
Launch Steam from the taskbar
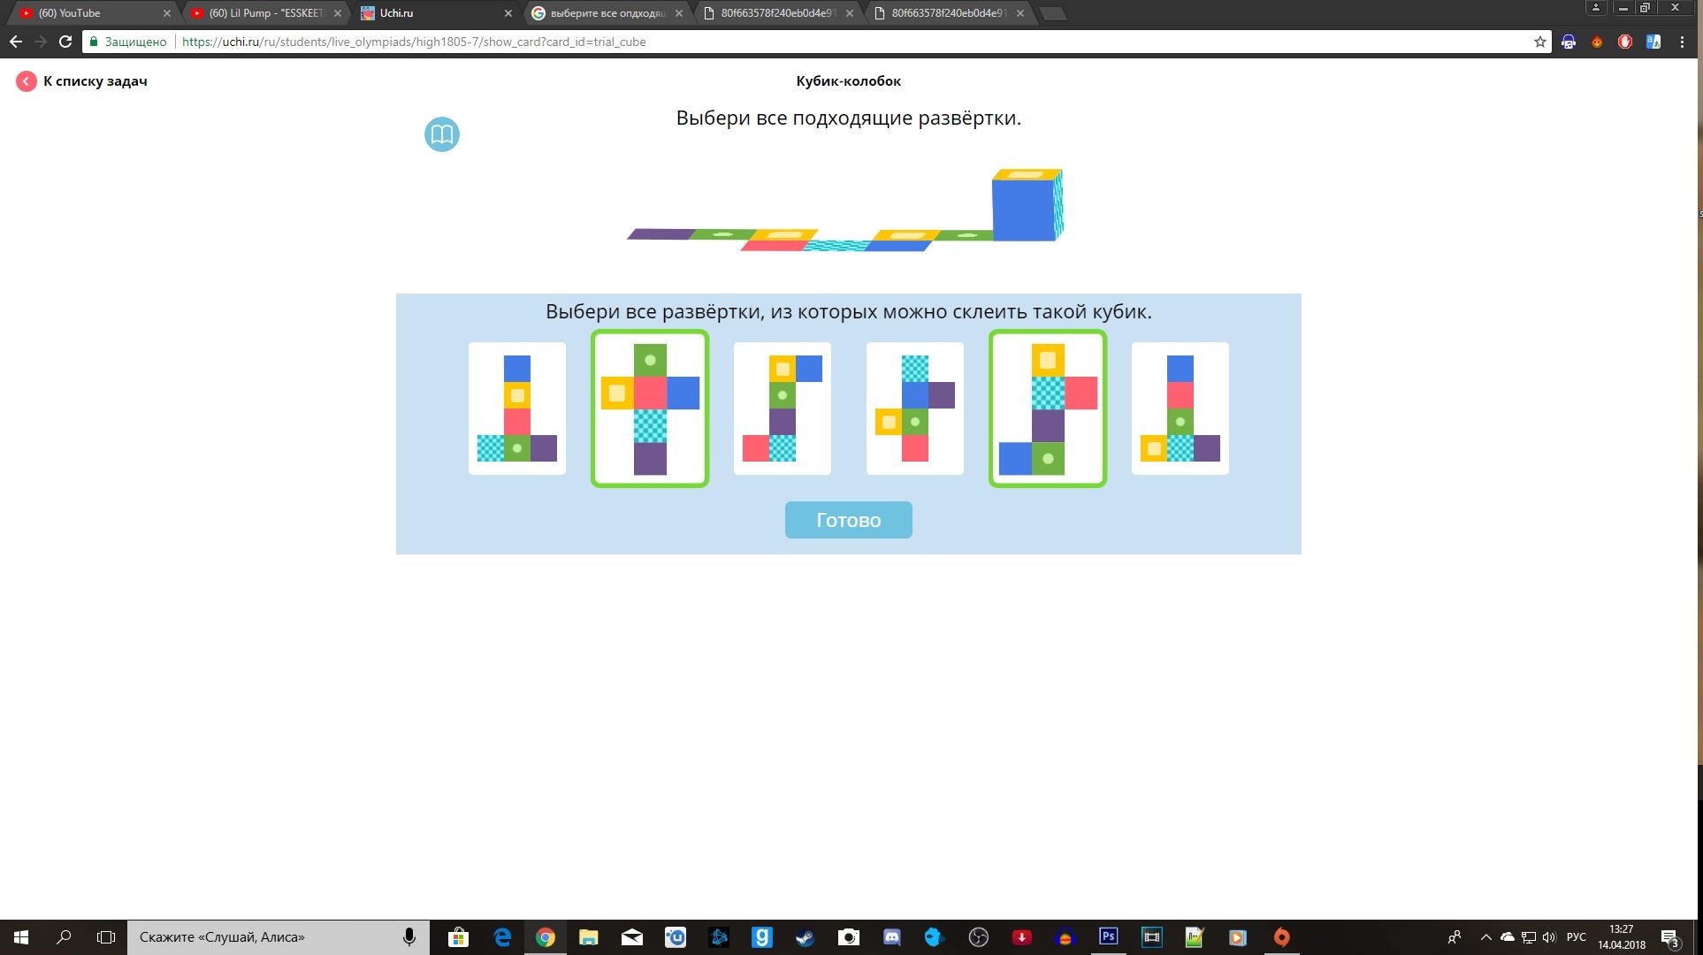point(805,937)
